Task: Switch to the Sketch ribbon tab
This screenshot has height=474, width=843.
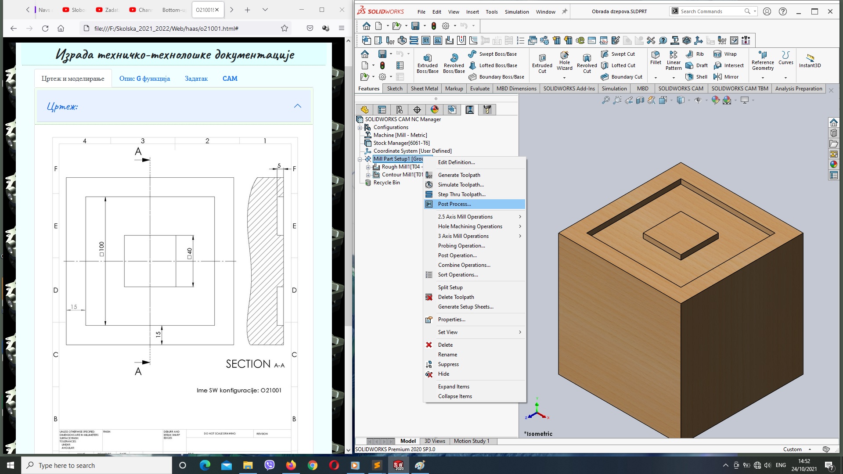Action: pyautogui.click(x=395, y=89)
